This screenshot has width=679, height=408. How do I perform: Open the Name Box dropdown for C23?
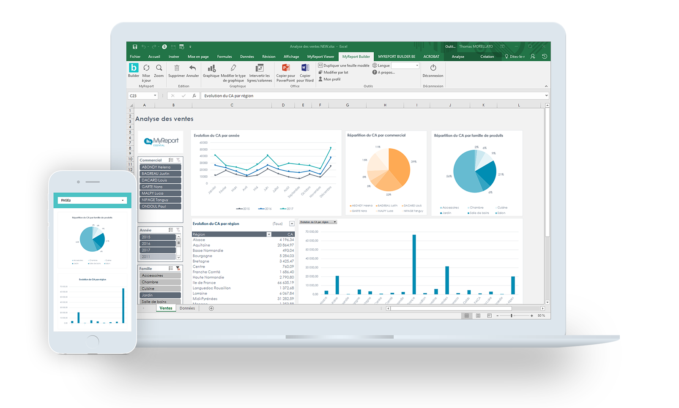(x=155, y=96)
